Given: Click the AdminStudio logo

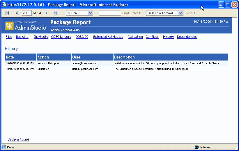Looking at the screenshot, I should (26, 26).
